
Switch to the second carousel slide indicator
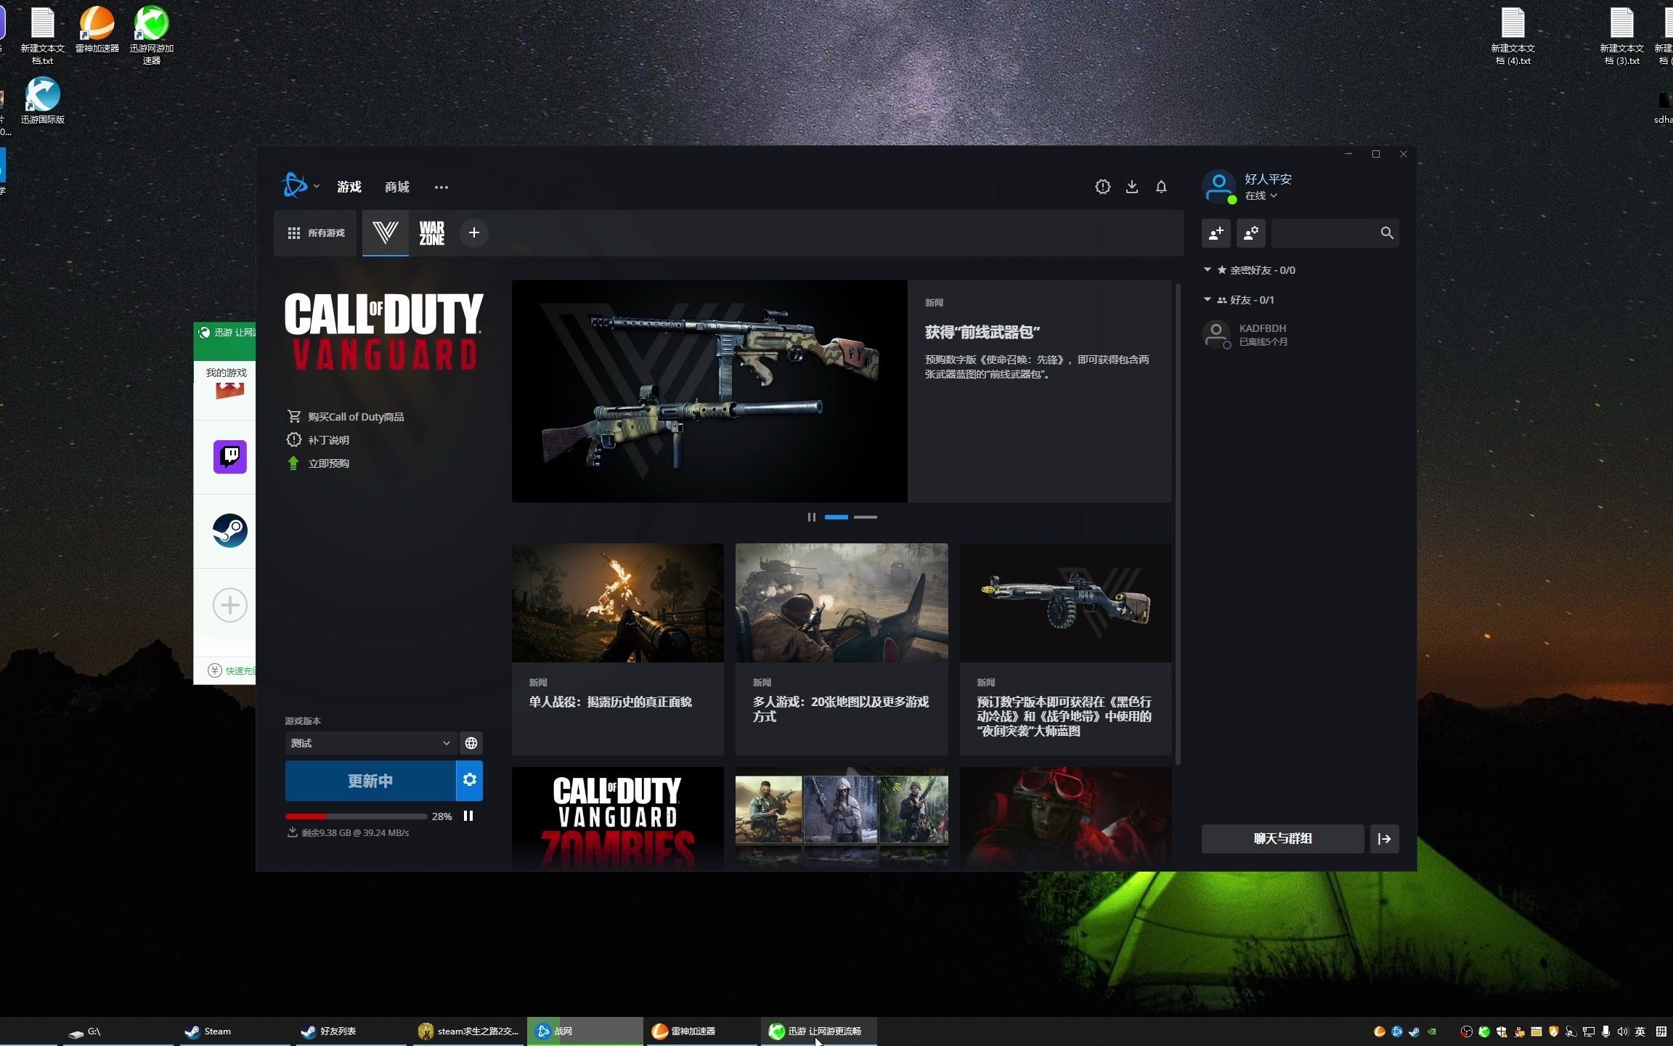[865, 517]
